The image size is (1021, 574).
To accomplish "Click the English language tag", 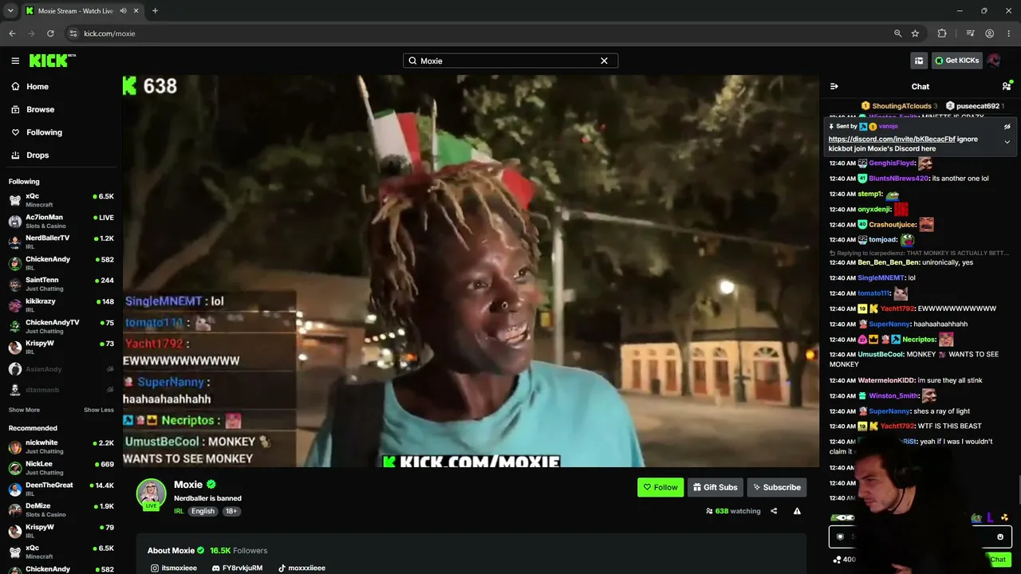I will pyautogui.click(x=203, y=511).
